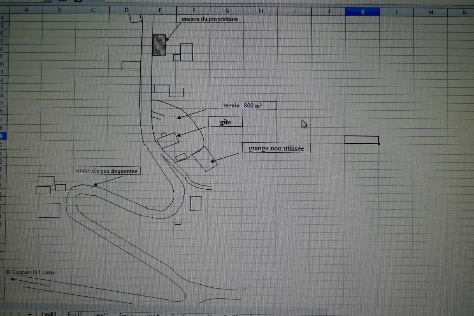Open the Feuil5 sheet tab

point(152,315)
